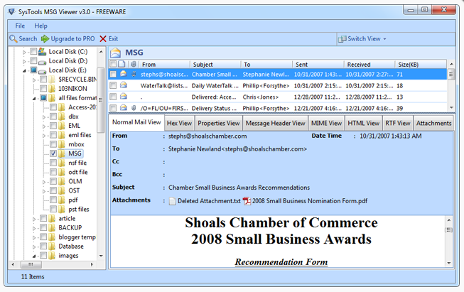Switch to the RTF View tab
The height and width of the screenshot is (292, 464).
398,123
